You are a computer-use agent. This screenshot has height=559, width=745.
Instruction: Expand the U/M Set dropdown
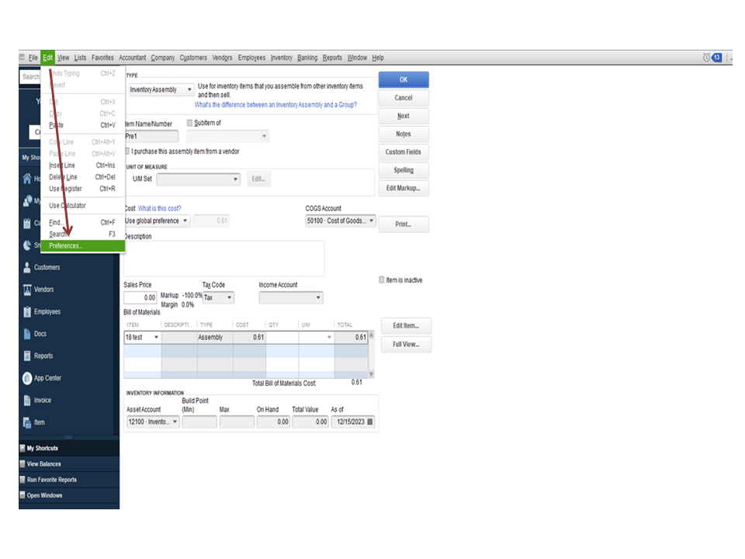[235, 179]
